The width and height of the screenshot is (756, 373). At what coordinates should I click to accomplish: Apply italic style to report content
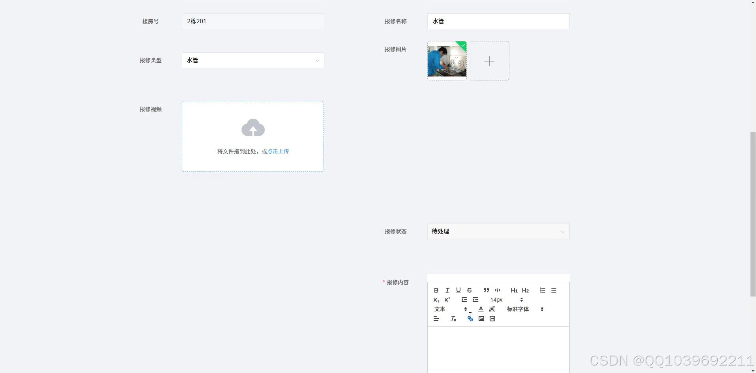point(447,290)
